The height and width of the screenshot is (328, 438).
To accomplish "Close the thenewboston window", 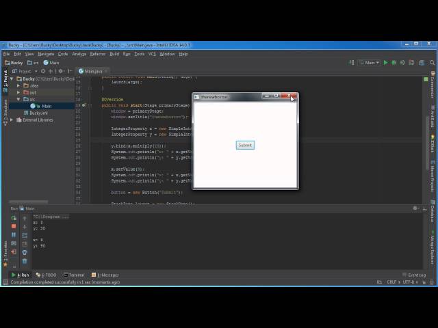I will tap(289, 96).
